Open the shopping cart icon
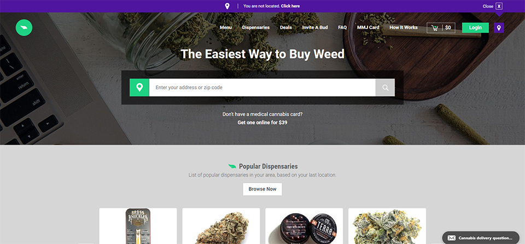The width and height of the screenshot is (525, 244). [x=435, y=28]
